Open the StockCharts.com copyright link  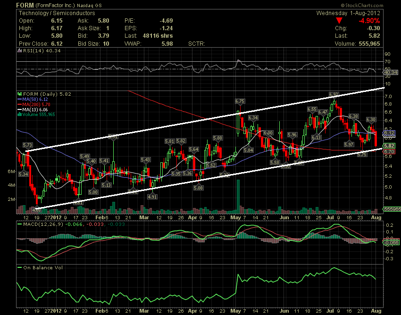pos(362,5)
